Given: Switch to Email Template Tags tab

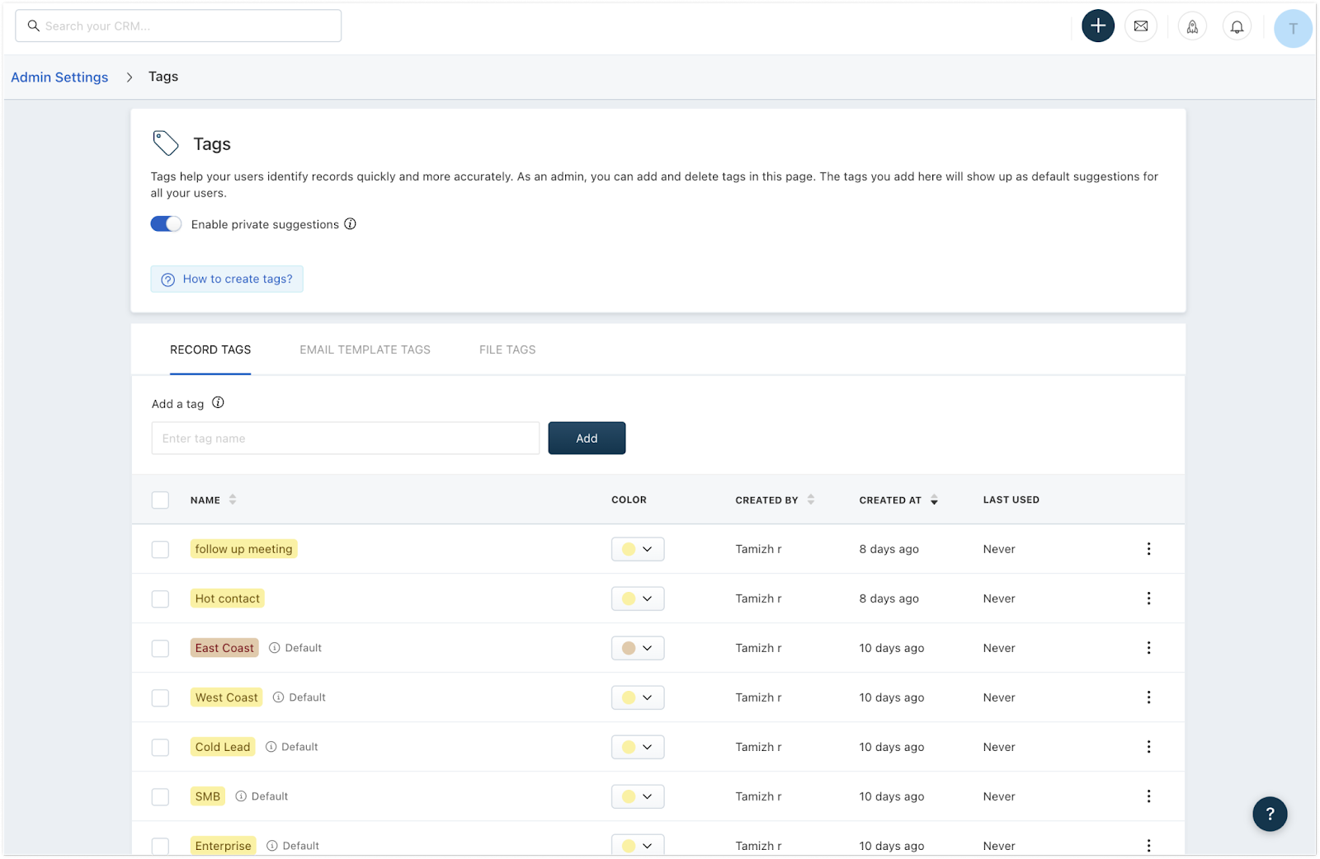Looking at the screenshot, I should (365, 350).
